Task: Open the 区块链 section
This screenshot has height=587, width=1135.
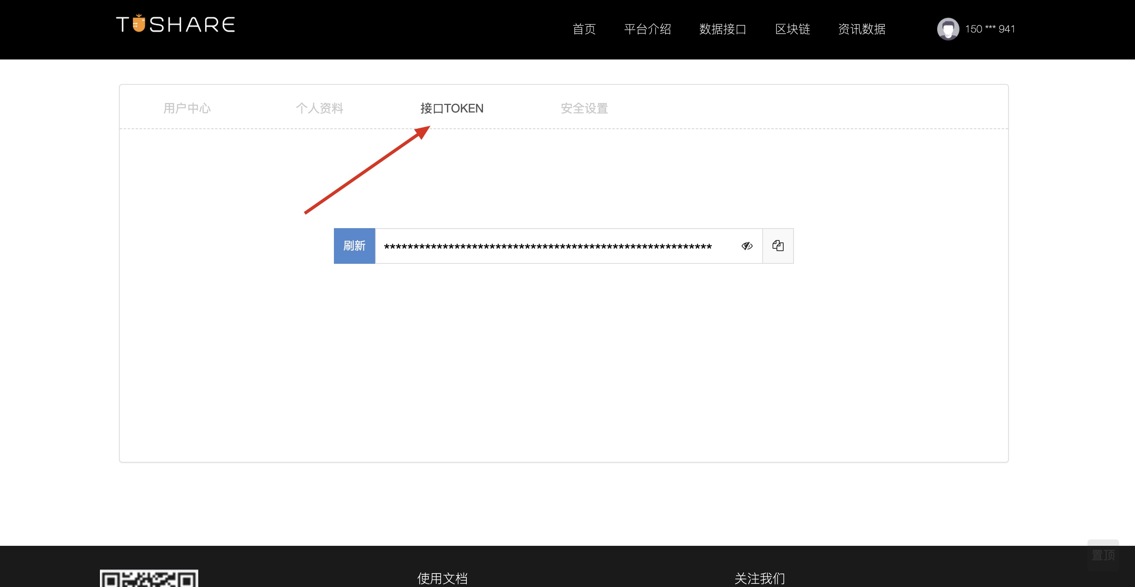Action: coord(792,29)
